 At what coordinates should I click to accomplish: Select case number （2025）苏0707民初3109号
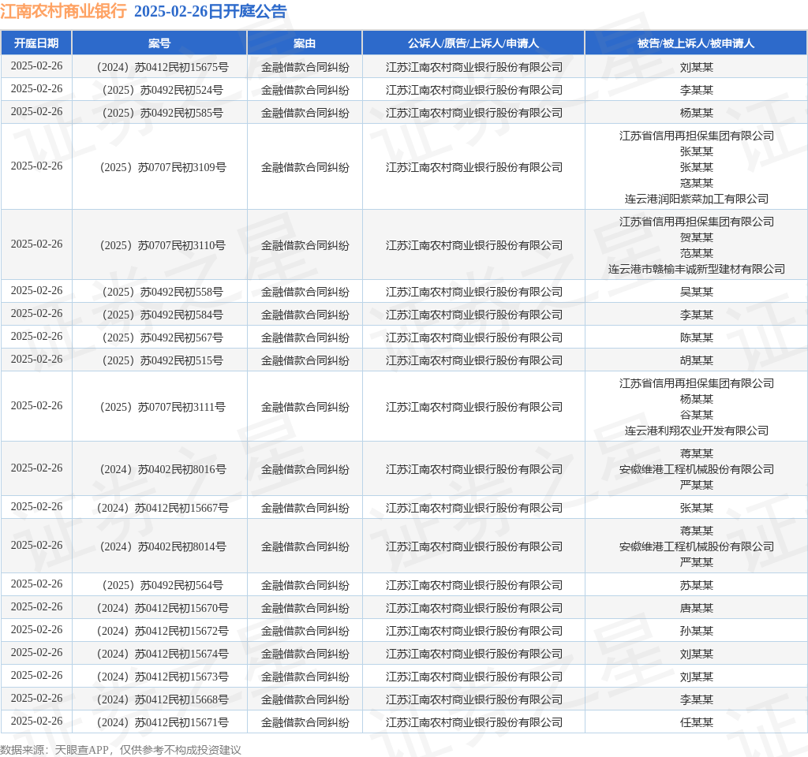click(159, 167)
